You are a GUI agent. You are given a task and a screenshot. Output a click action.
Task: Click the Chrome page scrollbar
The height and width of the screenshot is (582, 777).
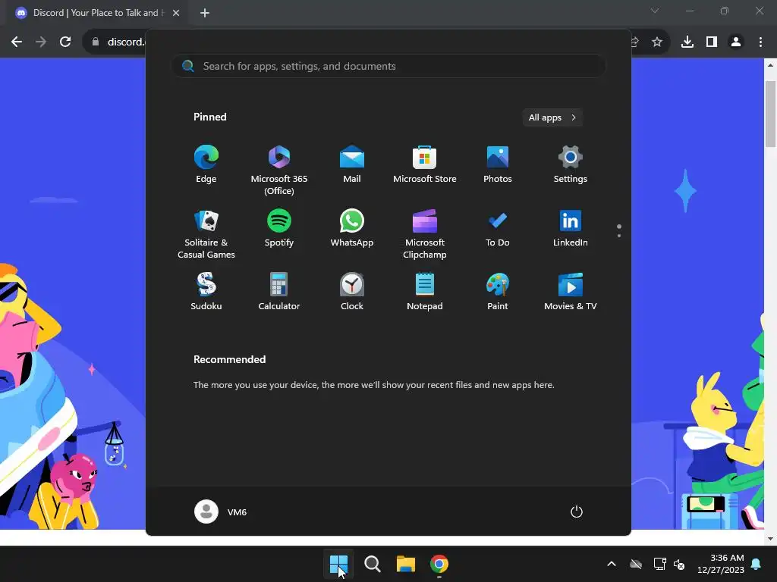[x=770, y=114]
